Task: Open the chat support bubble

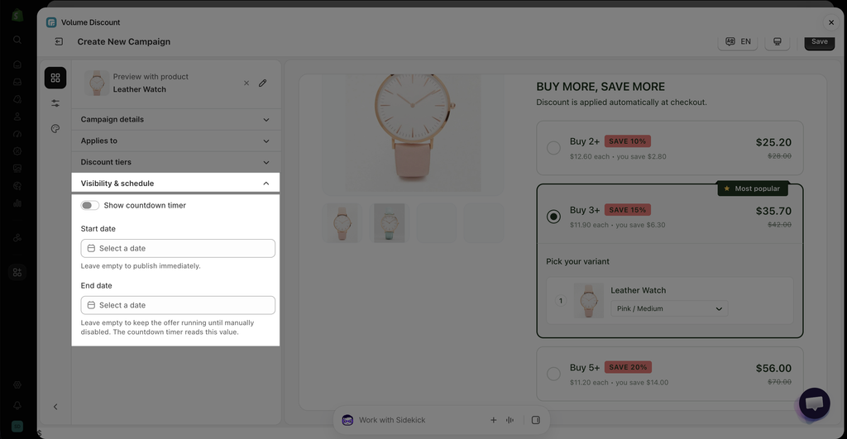Action: (x=815, y=403)
